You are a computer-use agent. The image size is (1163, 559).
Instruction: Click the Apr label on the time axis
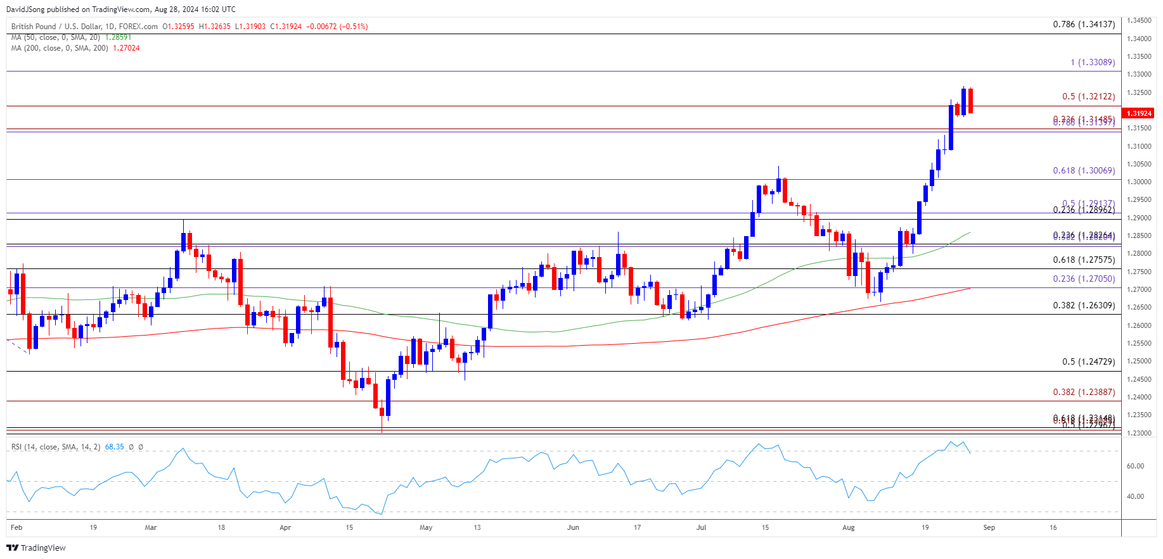click(285, 528)
